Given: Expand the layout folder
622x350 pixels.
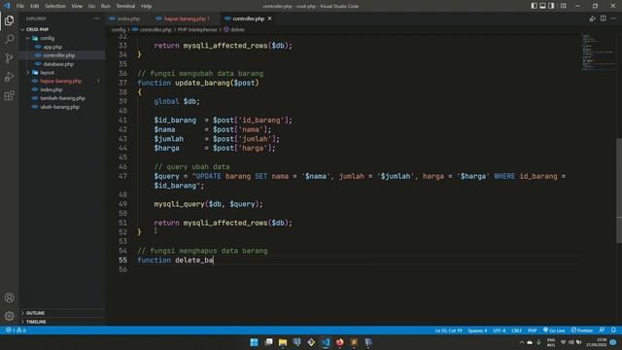Looking at the screenshot, I should pos(47,73).
